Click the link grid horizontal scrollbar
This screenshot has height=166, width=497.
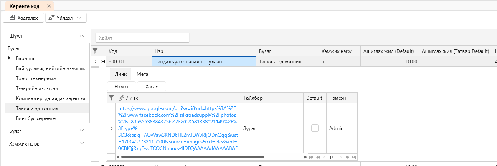pos(193,157)
